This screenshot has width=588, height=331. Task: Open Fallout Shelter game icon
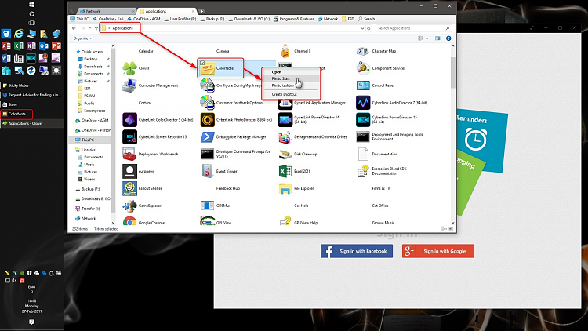[x=129, y=188]
